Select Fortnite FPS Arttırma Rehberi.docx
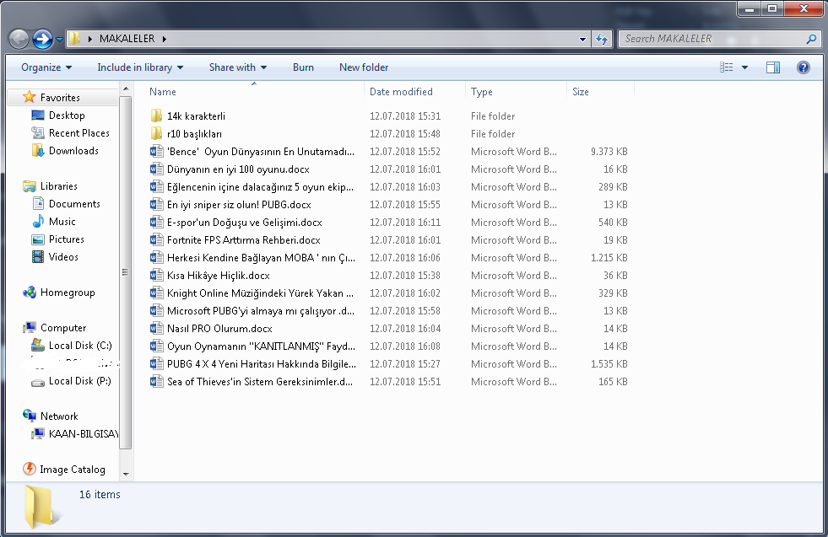The image size is (828, 537). pyautogui.click(x=243, y=240)
